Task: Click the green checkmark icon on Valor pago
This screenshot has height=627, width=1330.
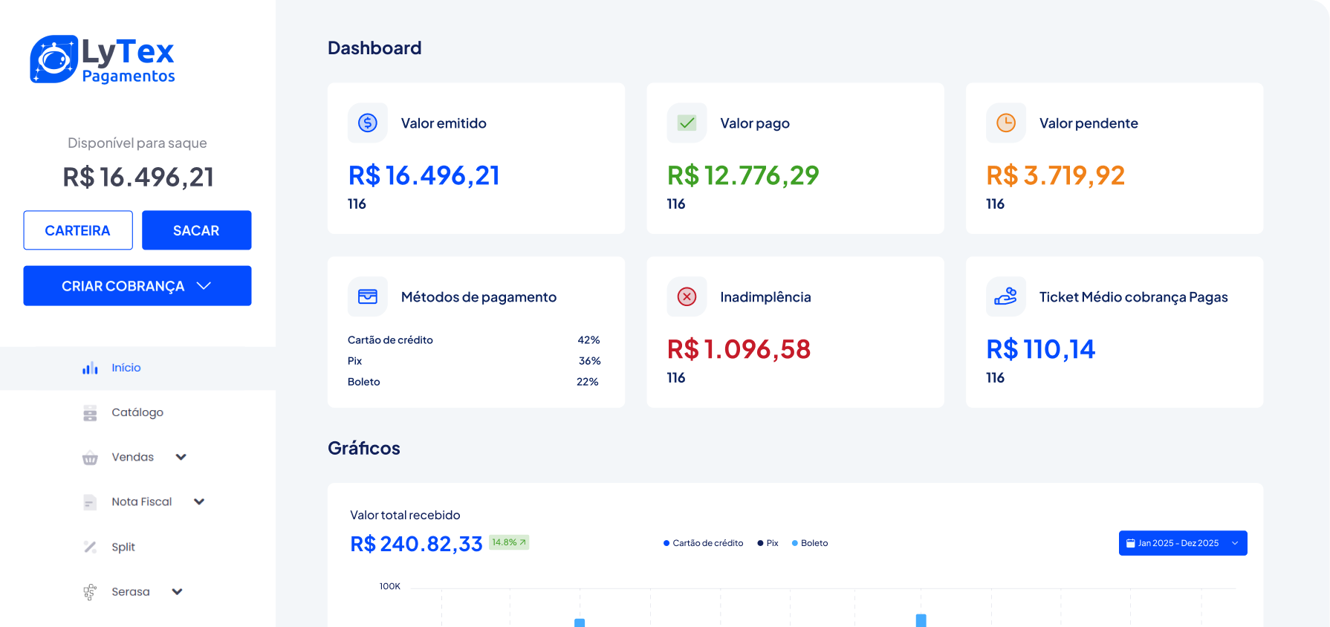Action: pos(687,123)
